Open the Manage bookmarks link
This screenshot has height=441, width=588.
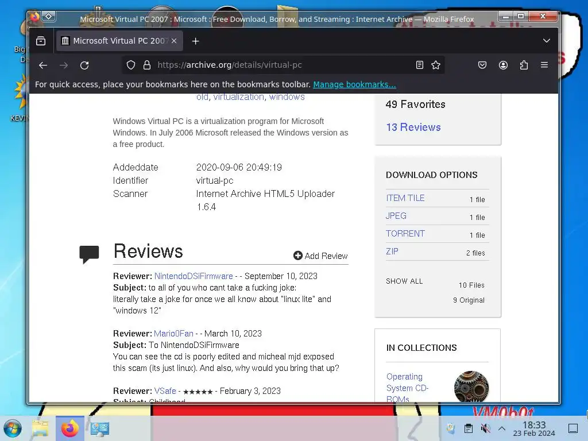[x=354, y=84]
